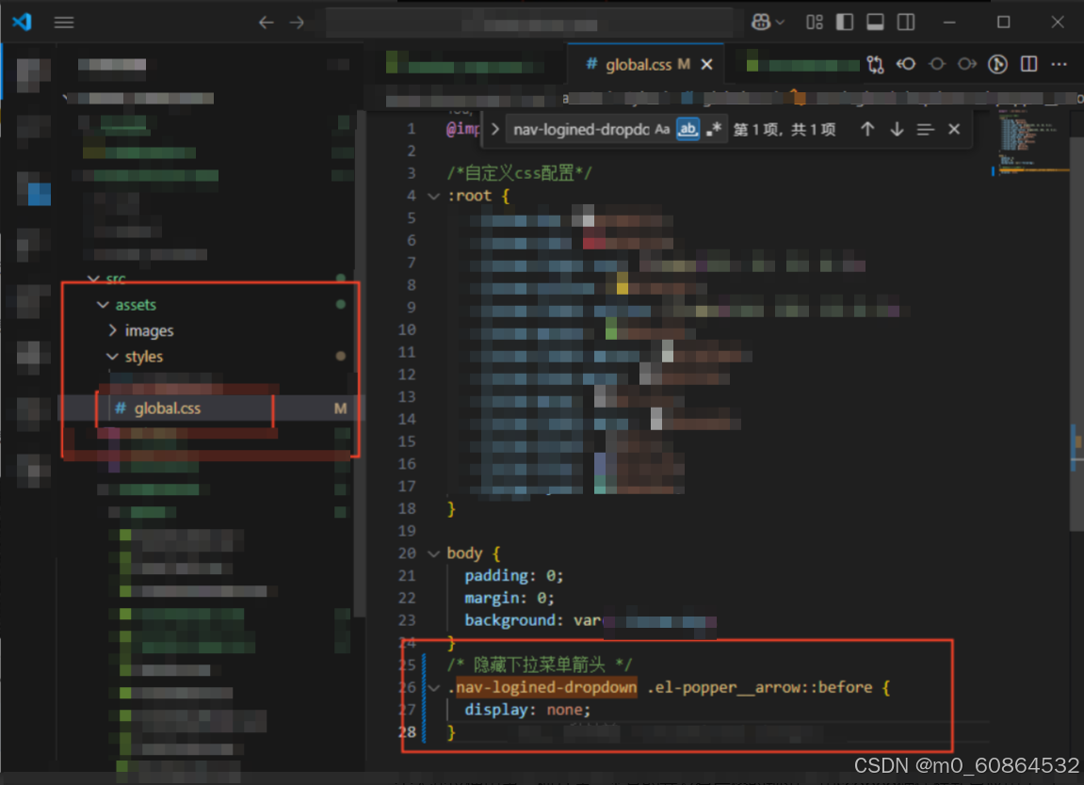Viewport: 1084px width, 785px height.
Task: Click the 'display: none;' declaration
Action: [x=526, y=710]
